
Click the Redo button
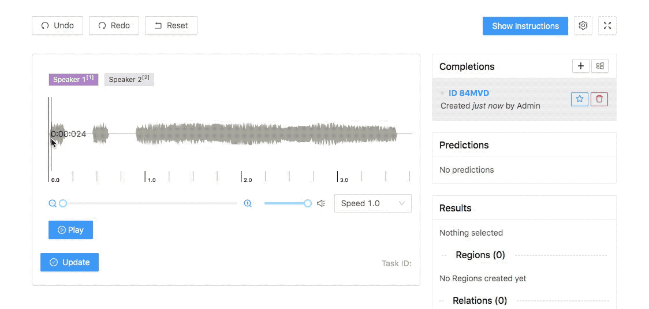coord(114,25)
